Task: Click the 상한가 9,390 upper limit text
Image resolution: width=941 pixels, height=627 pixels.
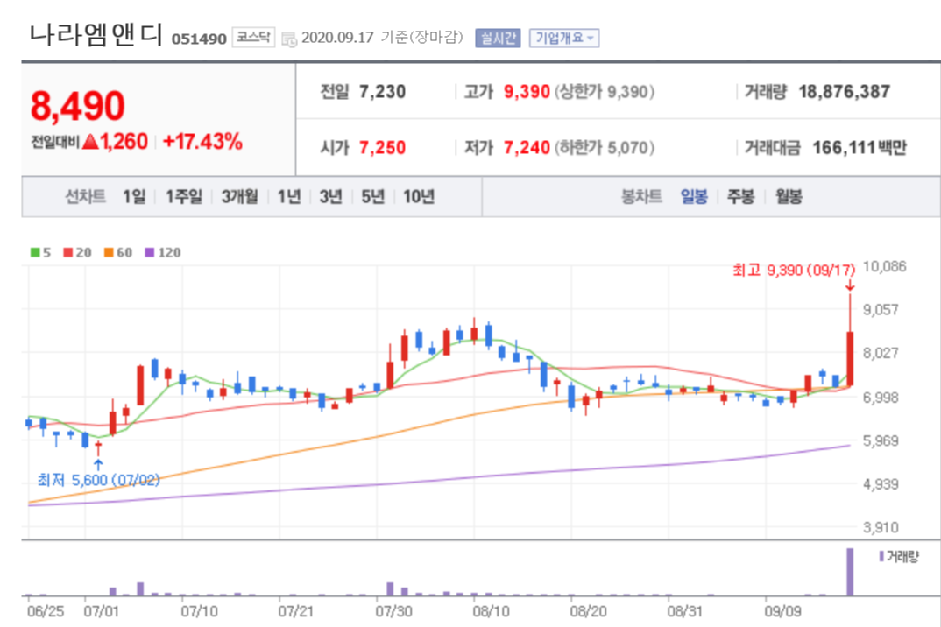Action: (x=605, y=92)
